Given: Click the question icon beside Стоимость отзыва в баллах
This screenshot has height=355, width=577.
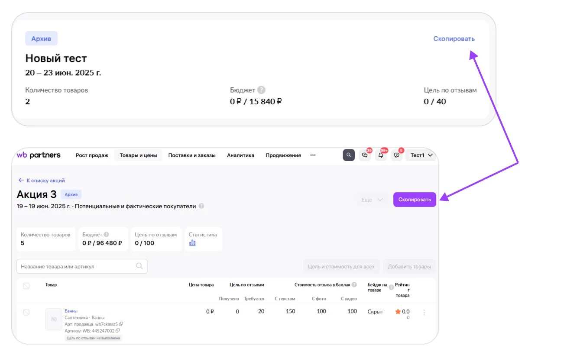Looking at the screenshot, I should click(354, 285).
